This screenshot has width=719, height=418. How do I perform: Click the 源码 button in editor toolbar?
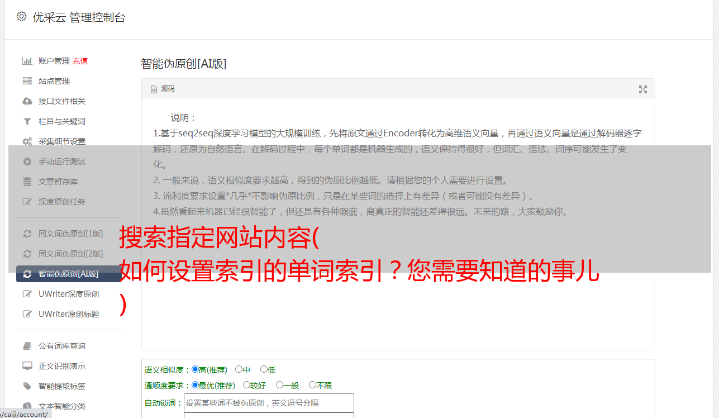click(163, 89)
